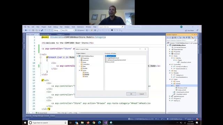The height and width of the screenshot is (125, 223).
Task: Select Browse.cshtml in Solution Explorer
Action: (x=183, y=88)
